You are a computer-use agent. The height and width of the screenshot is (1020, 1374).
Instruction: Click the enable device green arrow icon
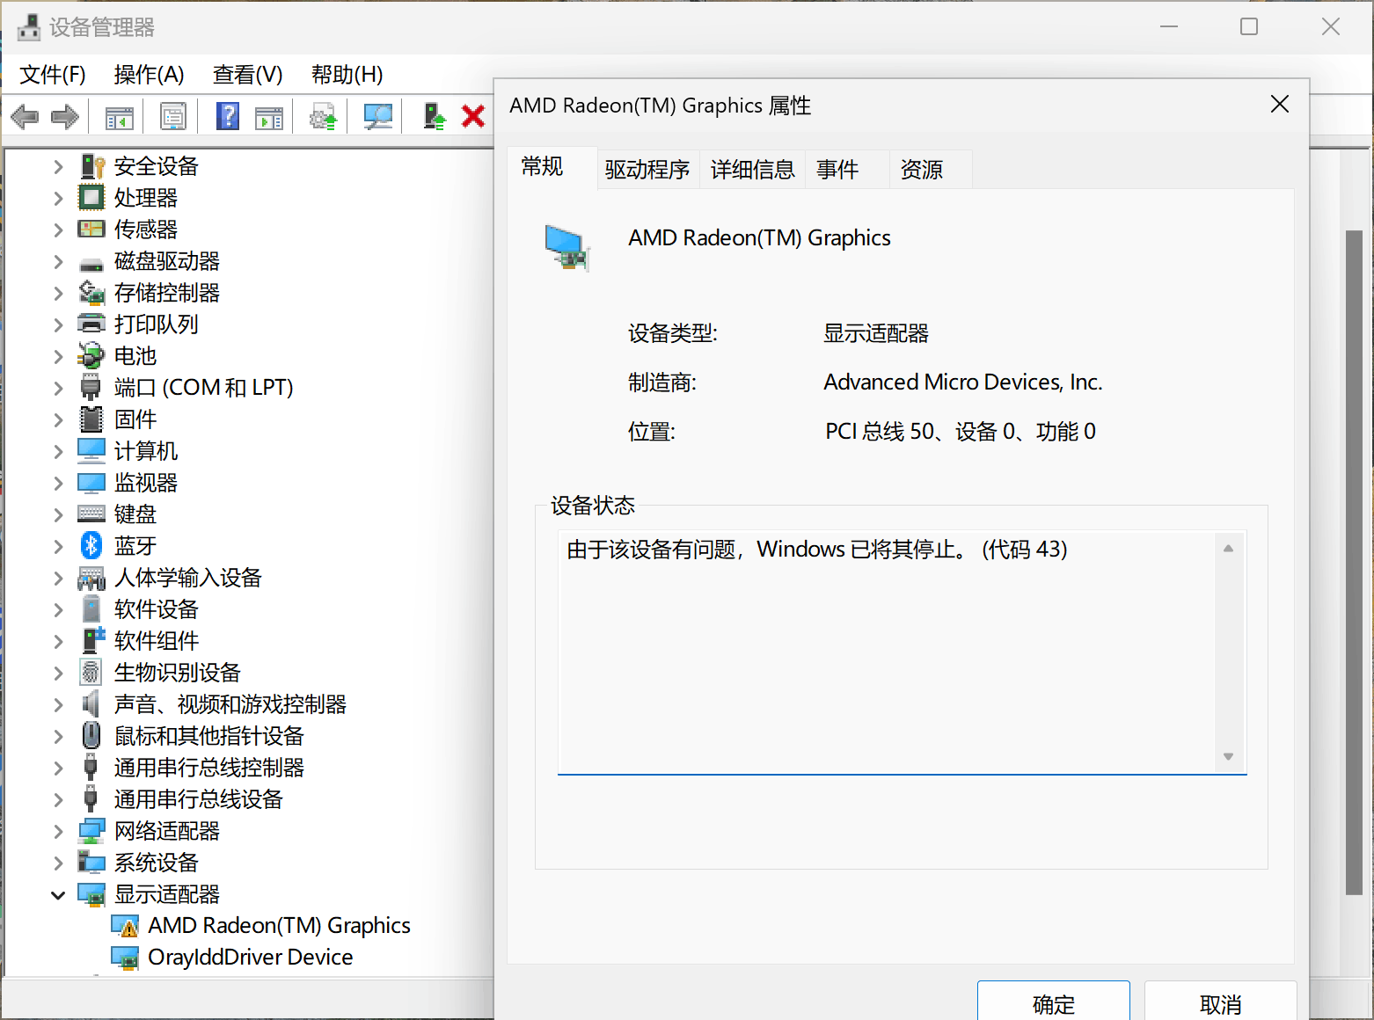point(435,116)
